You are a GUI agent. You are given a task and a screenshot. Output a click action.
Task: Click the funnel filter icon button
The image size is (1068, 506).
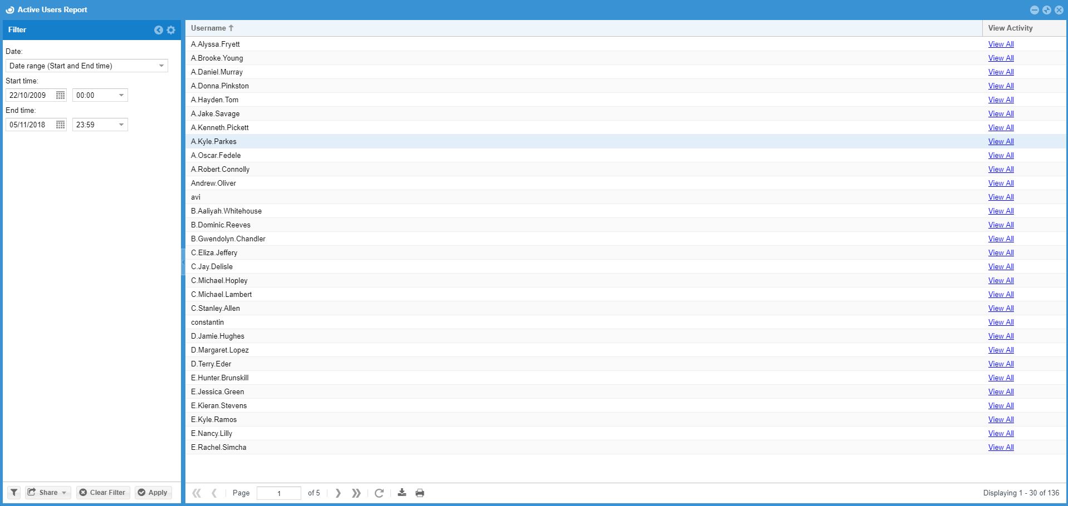coord(14,492)
